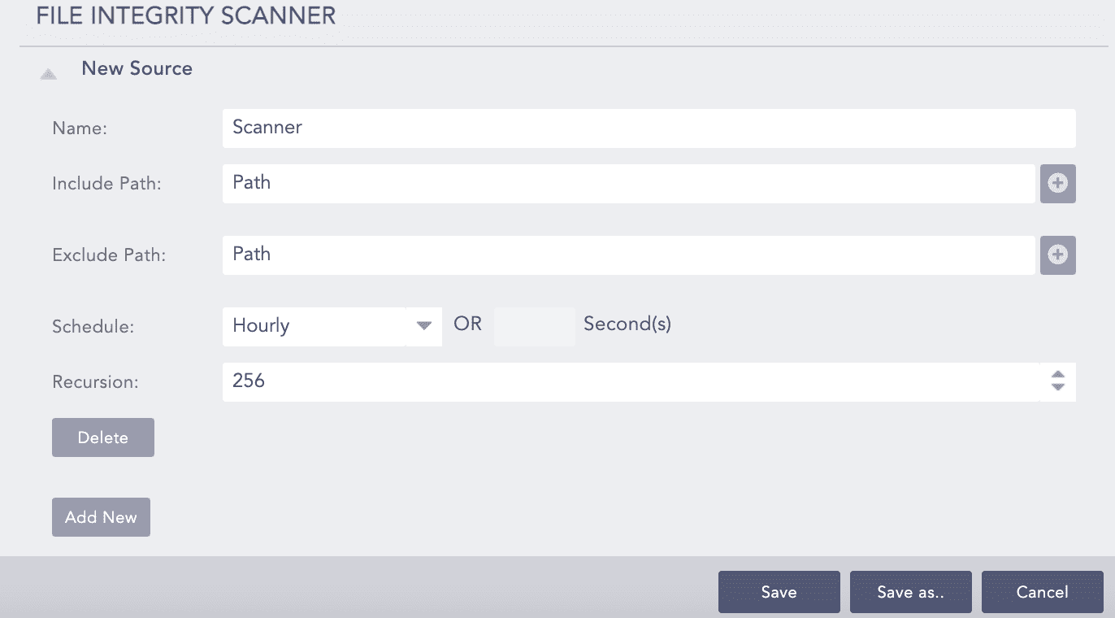Focus the Include Path text field
This screenshot has width=1115, height=618.
pyautogui.click(x=628, y=184)
